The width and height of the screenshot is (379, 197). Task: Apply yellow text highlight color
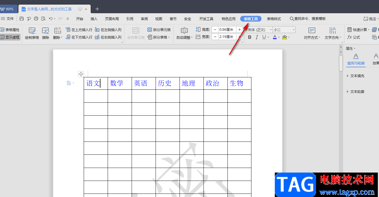click(285, 37)
